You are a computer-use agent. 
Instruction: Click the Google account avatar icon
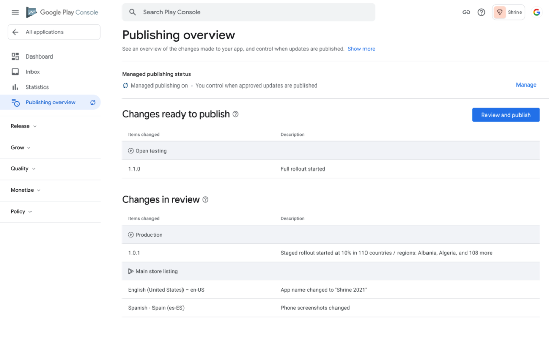click(x=536, y=12)
